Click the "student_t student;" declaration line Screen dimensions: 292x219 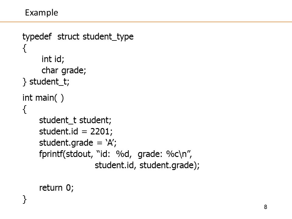75,120
